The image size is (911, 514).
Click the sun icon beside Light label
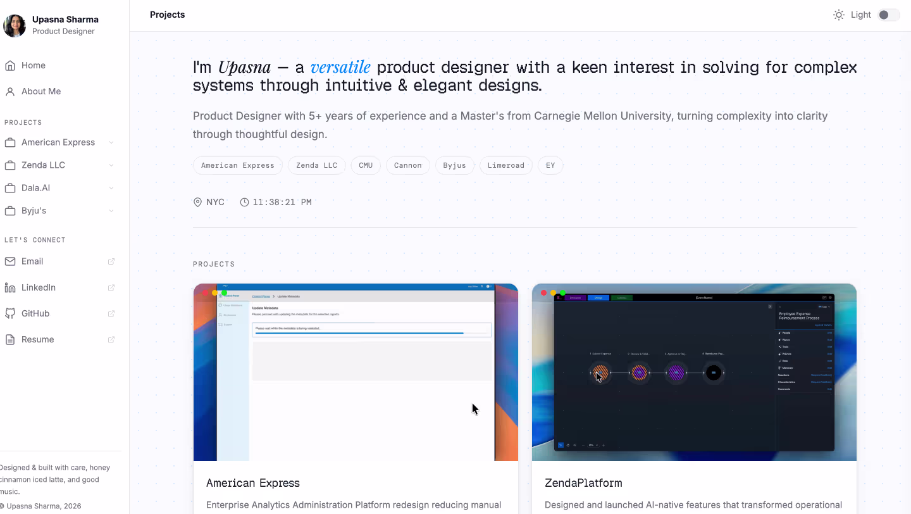[839, 15]
